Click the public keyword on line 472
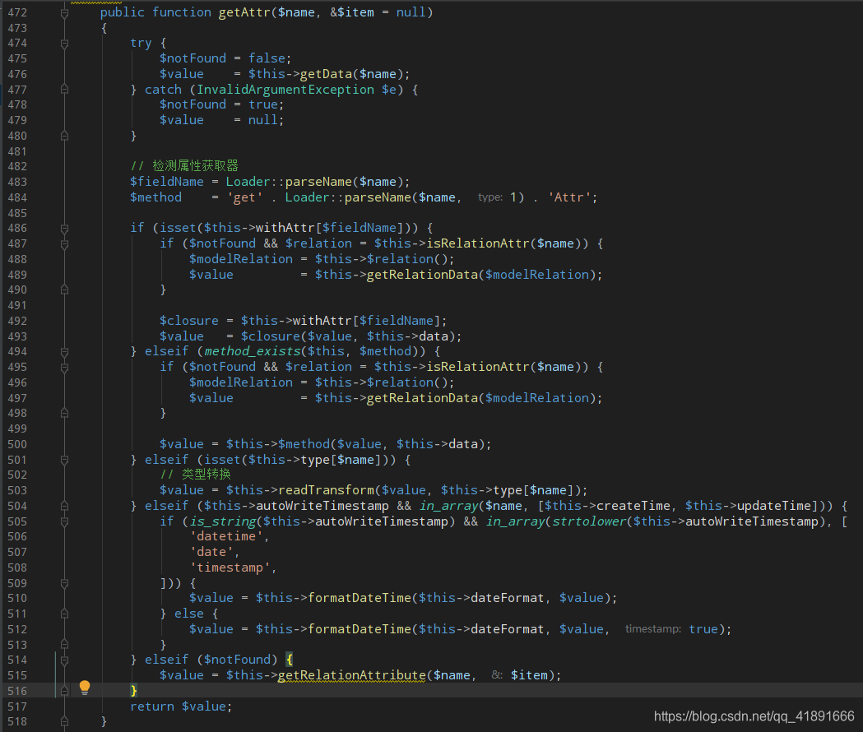The image size is (863, 732). coord(123,12)
